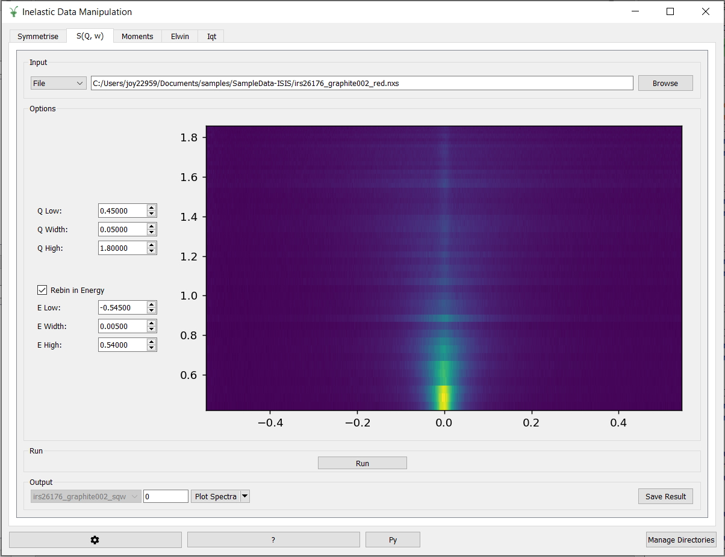Click the question mark help button
This screenshot has width=725, height=557.
[x=273, y=540]
